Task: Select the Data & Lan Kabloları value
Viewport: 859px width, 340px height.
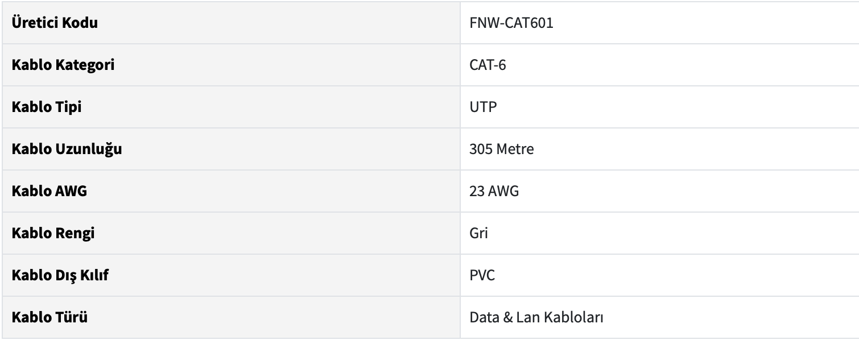Action: [536, 317]
